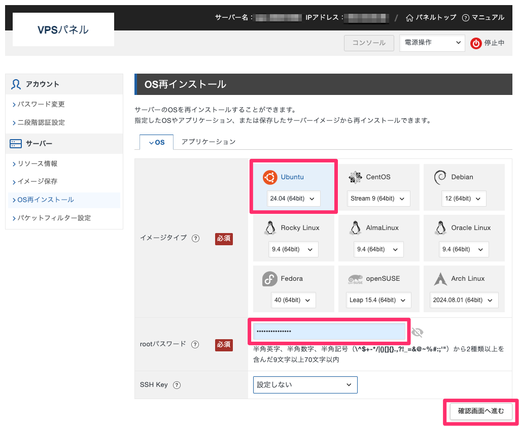Pick the Fedora logo icon
The height and width of the screenshot is (426, 519).
270,279
